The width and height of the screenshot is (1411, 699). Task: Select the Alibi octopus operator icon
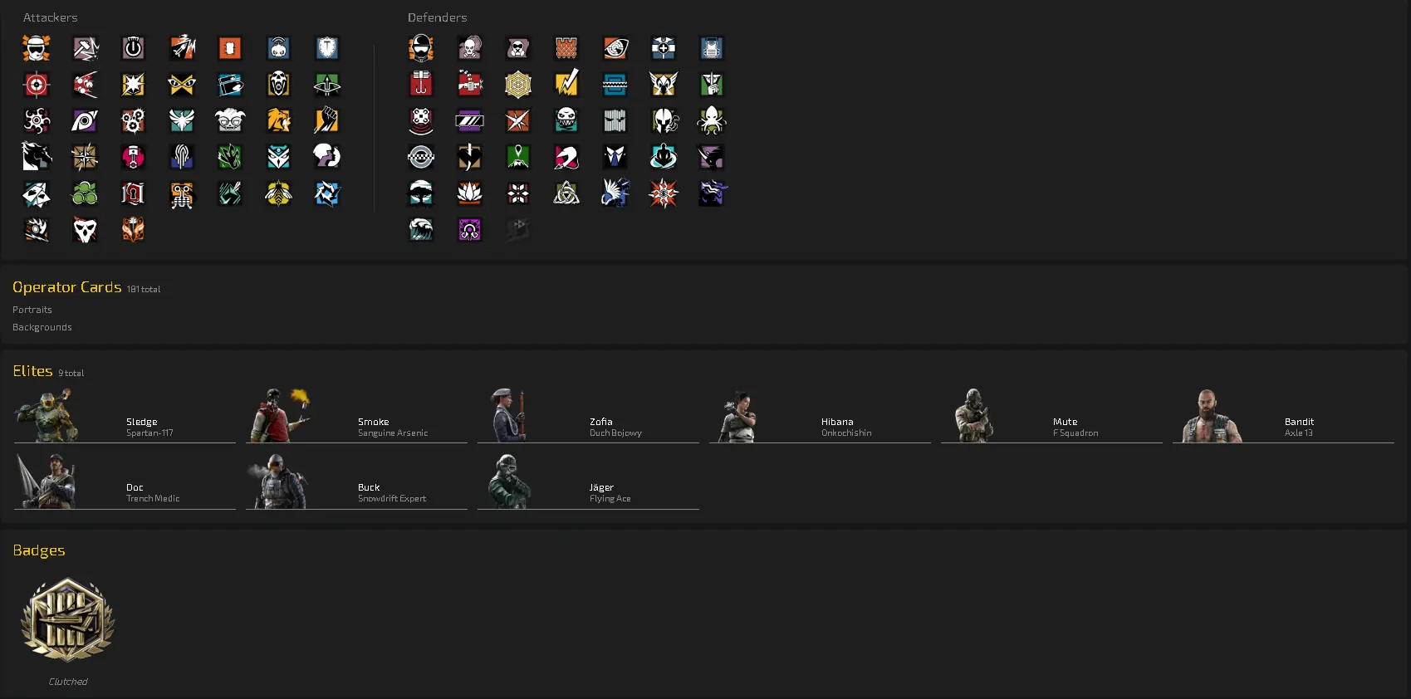click(712, 121)
